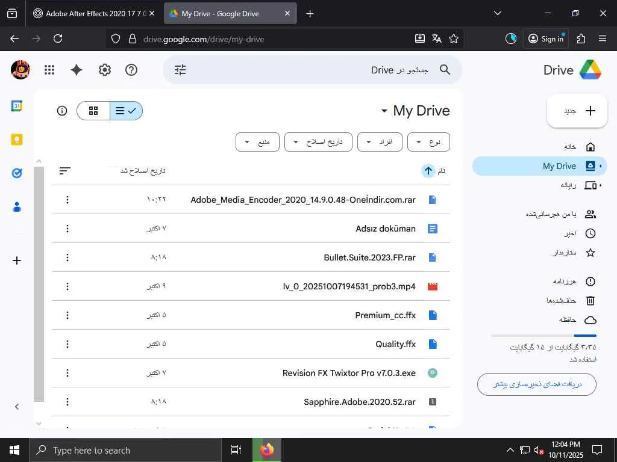Click the translate page icon in address bar

(x=436, y=38)
